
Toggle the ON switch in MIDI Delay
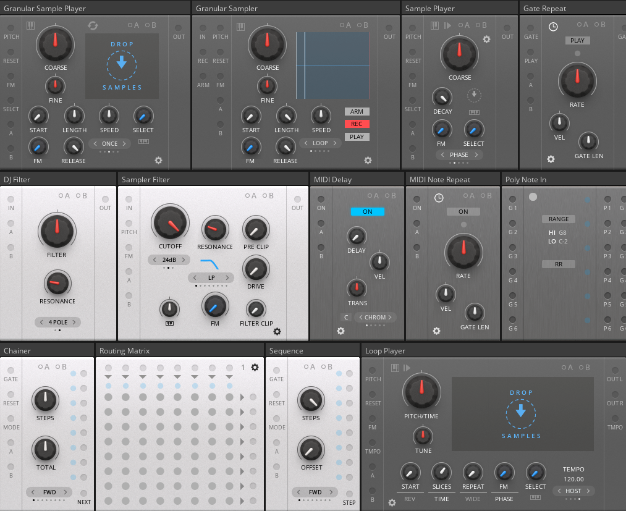(367, 211)
